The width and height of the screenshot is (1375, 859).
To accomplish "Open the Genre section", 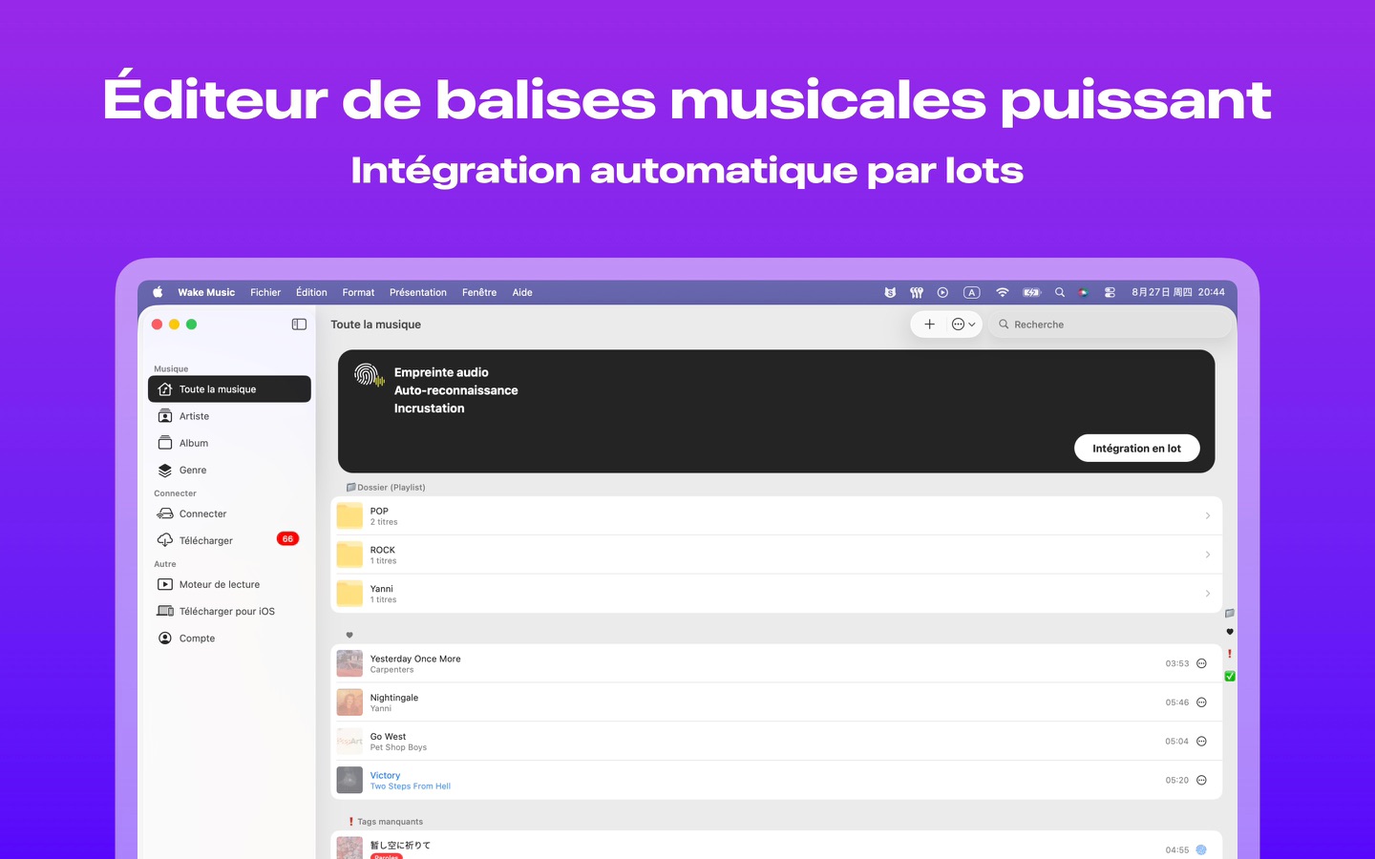I will tap(229, 470).
